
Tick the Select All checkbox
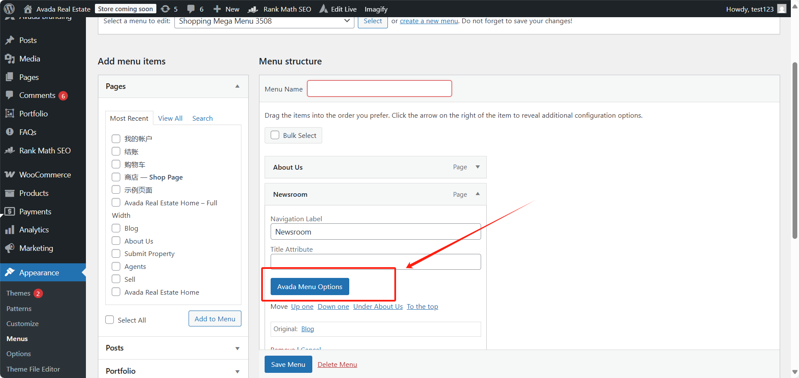(110, 320)
